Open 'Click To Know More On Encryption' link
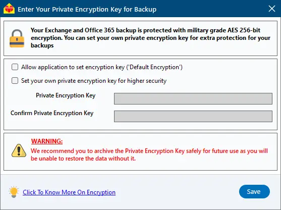Viewport: 281px width, 210px height. [69, 192]
